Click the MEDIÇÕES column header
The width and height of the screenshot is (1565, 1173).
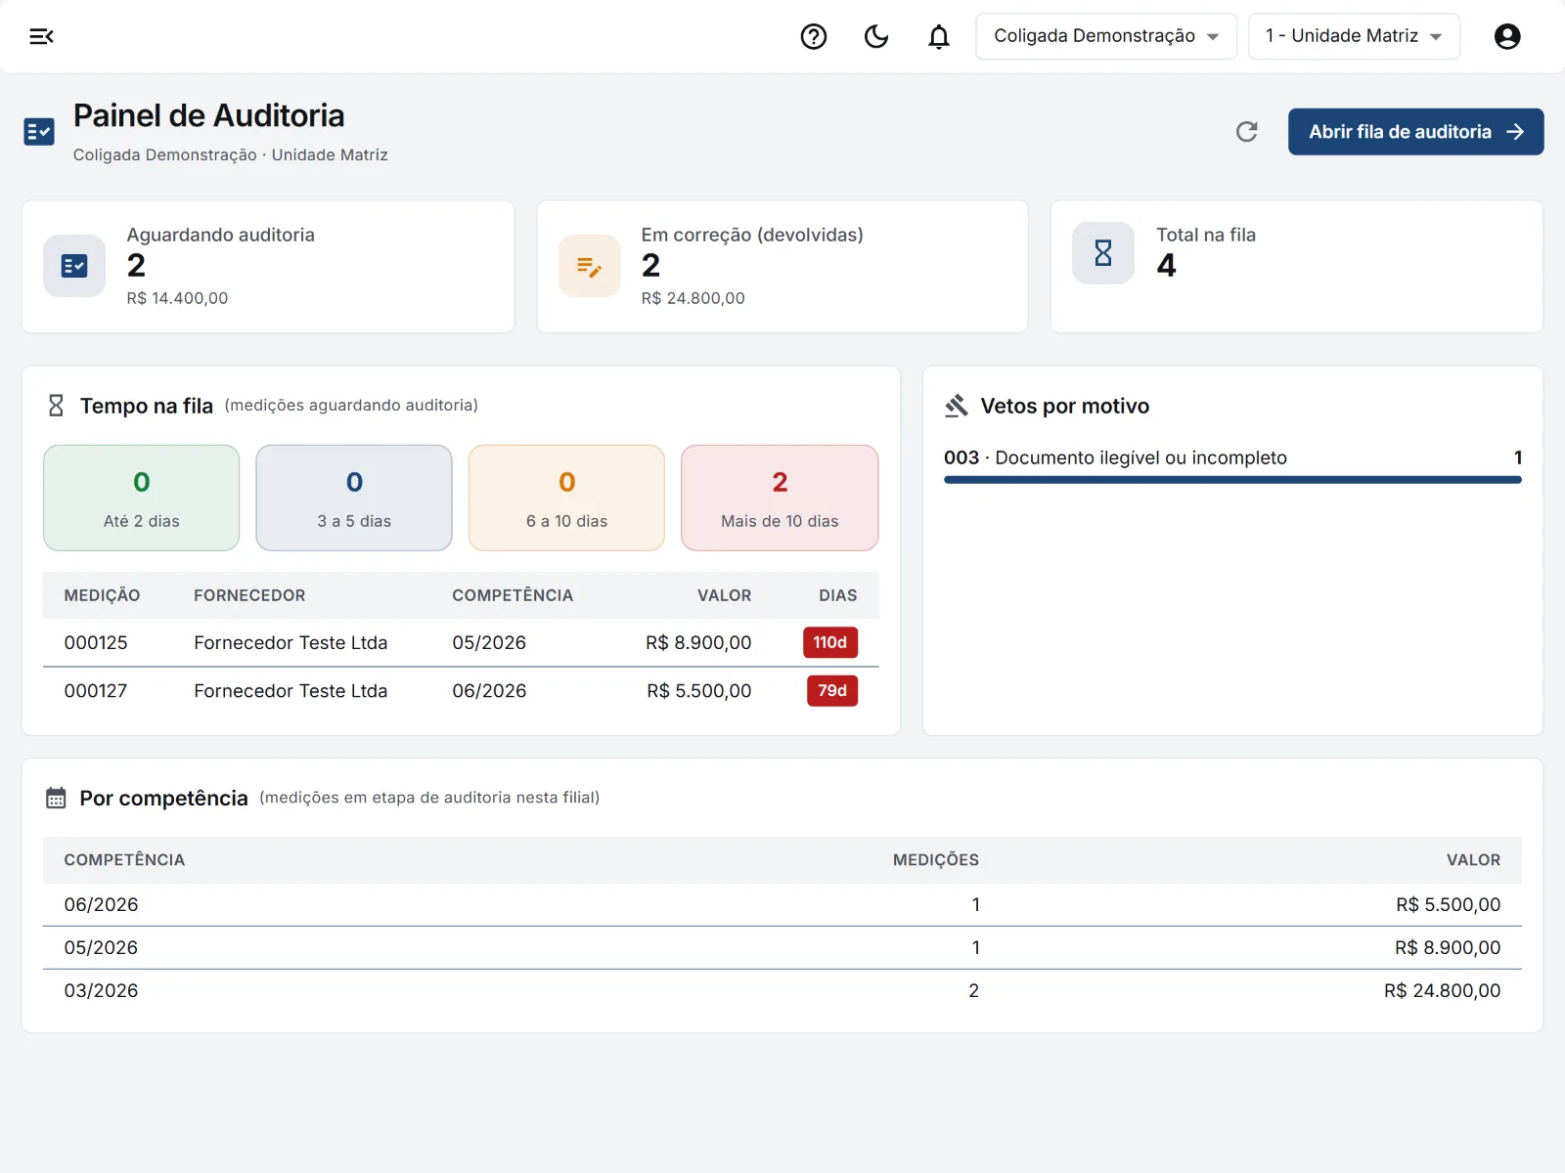coord(936,860)
